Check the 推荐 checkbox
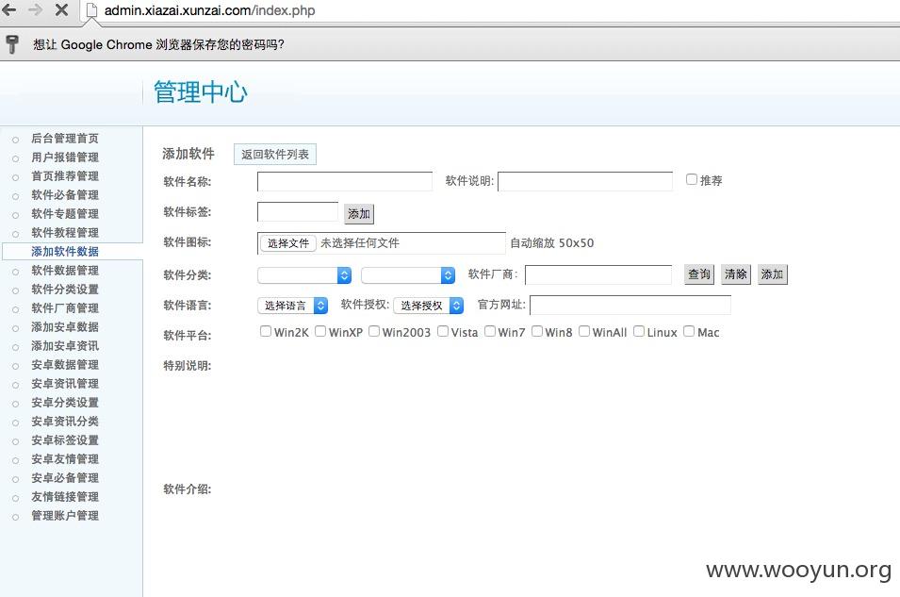Viewport: 900px width, 597px height. click(692, 179)
